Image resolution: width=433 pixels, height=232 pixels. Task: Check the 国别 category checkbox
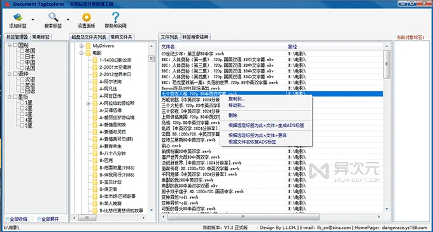point(15,45)
